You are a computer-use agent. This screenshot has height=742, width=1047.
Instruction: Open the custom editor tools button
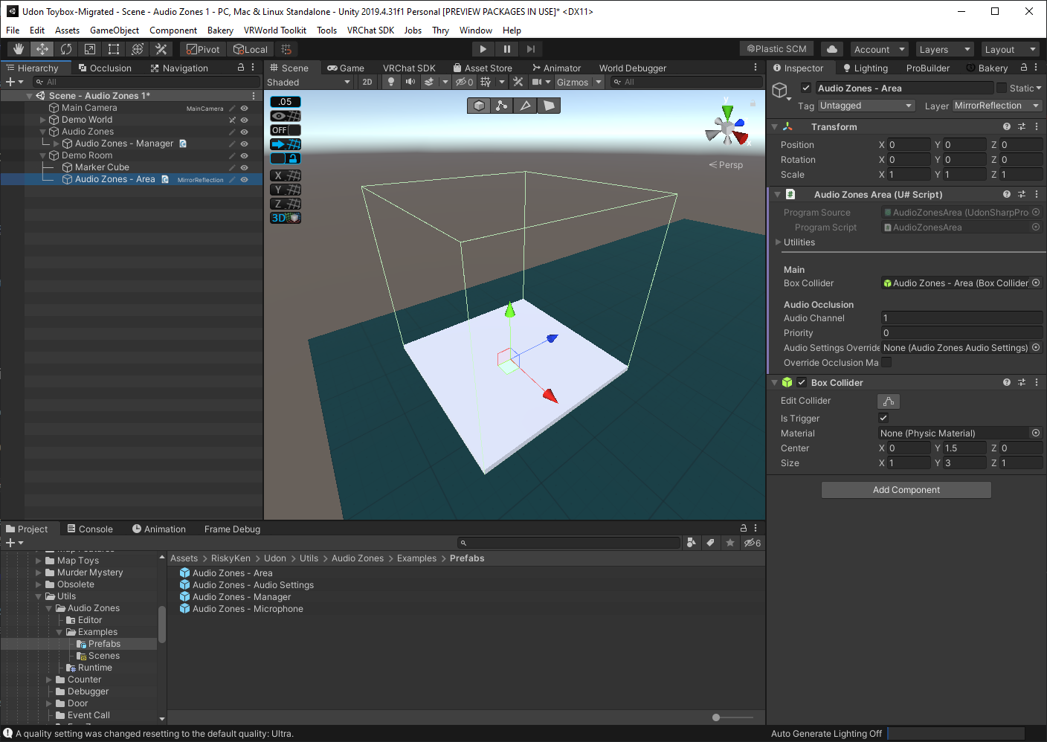[161, 49]
